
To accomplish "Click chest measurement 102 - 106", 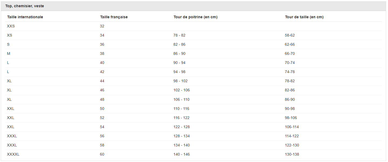I will (181, 90).
